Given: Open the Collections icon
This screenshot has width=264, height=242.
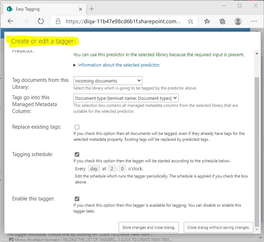Looking at the screenshot, I should (222, 21).
